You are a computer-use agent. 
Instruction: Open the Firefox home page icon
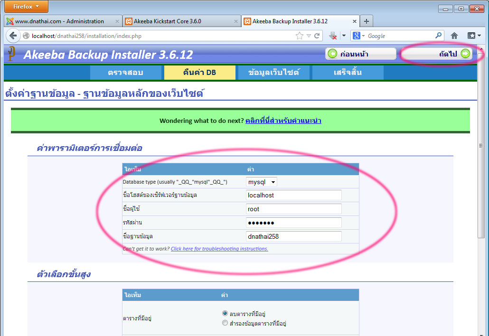point(454,36)
